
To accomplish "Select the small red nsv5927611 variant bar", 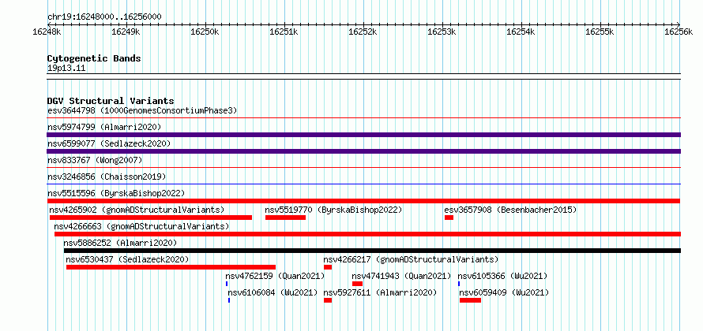I will (x=328, y=300).
